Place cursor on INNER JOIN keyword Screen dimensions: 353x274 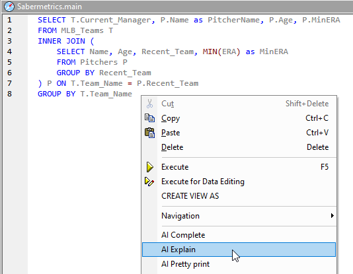coord(61,41)
